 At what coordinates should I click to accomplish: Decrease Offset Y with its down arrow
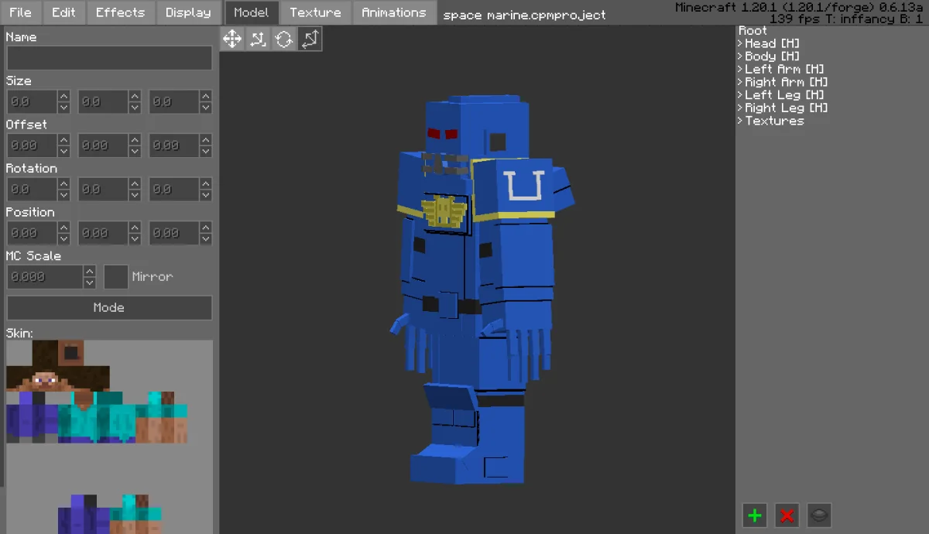pyautogui.click(x=135, y=152)
